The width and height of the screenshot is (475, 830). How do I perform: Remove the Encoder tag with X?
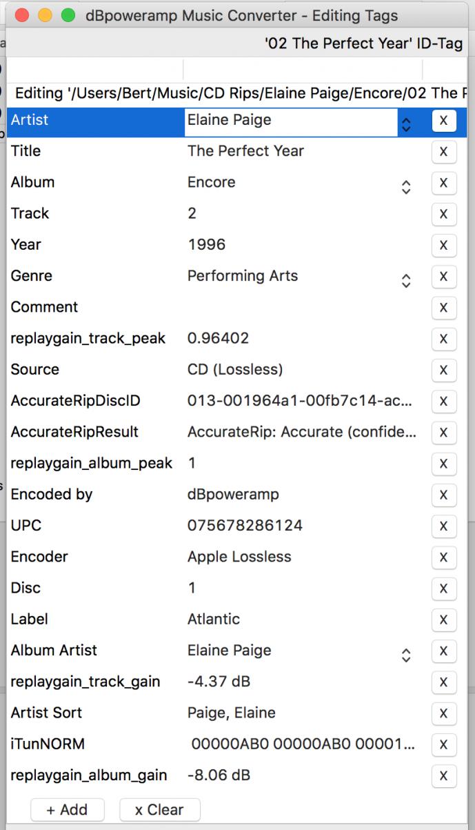click(x=443, y=557)
